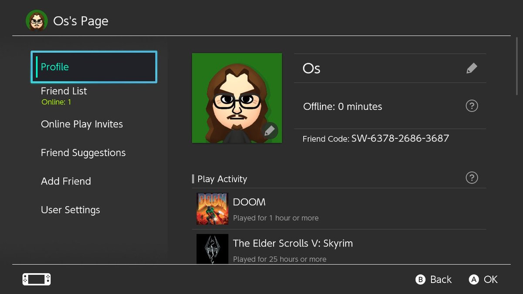Click the B button icon for Back
Image resolution: width=523 pixels, height=294 pixels.
coord(420,280)
